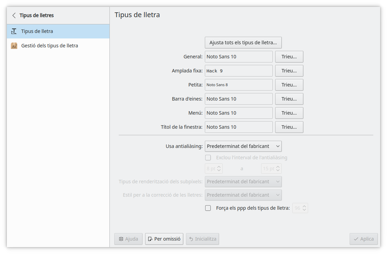Click the ppp value spinbox showing 96
Viewport: 387px width, 254px height.
[x=297, y=208]
